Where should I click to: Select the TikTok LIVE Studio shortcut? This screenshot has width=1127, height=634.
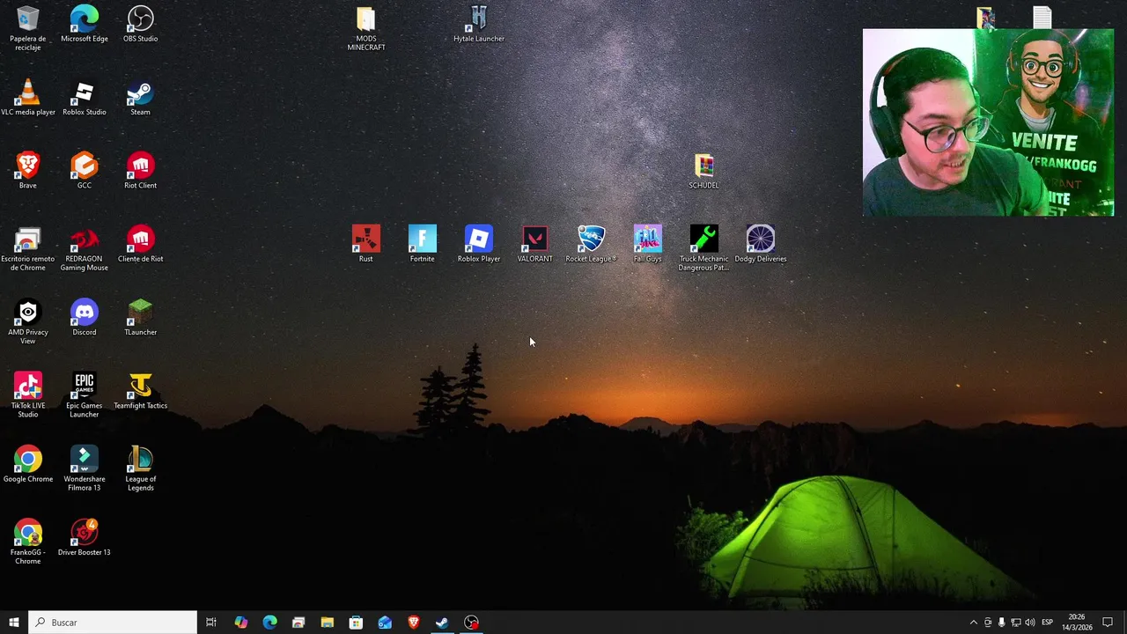28,394
